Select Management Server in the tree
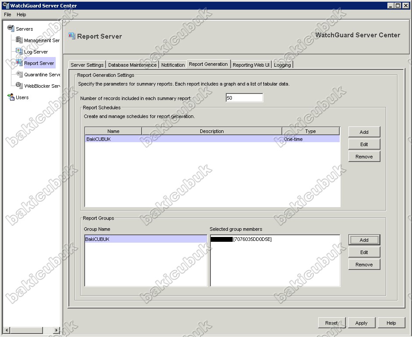This screenshot has height=337, width=412. pyautogui.click(x=42, y=40)
